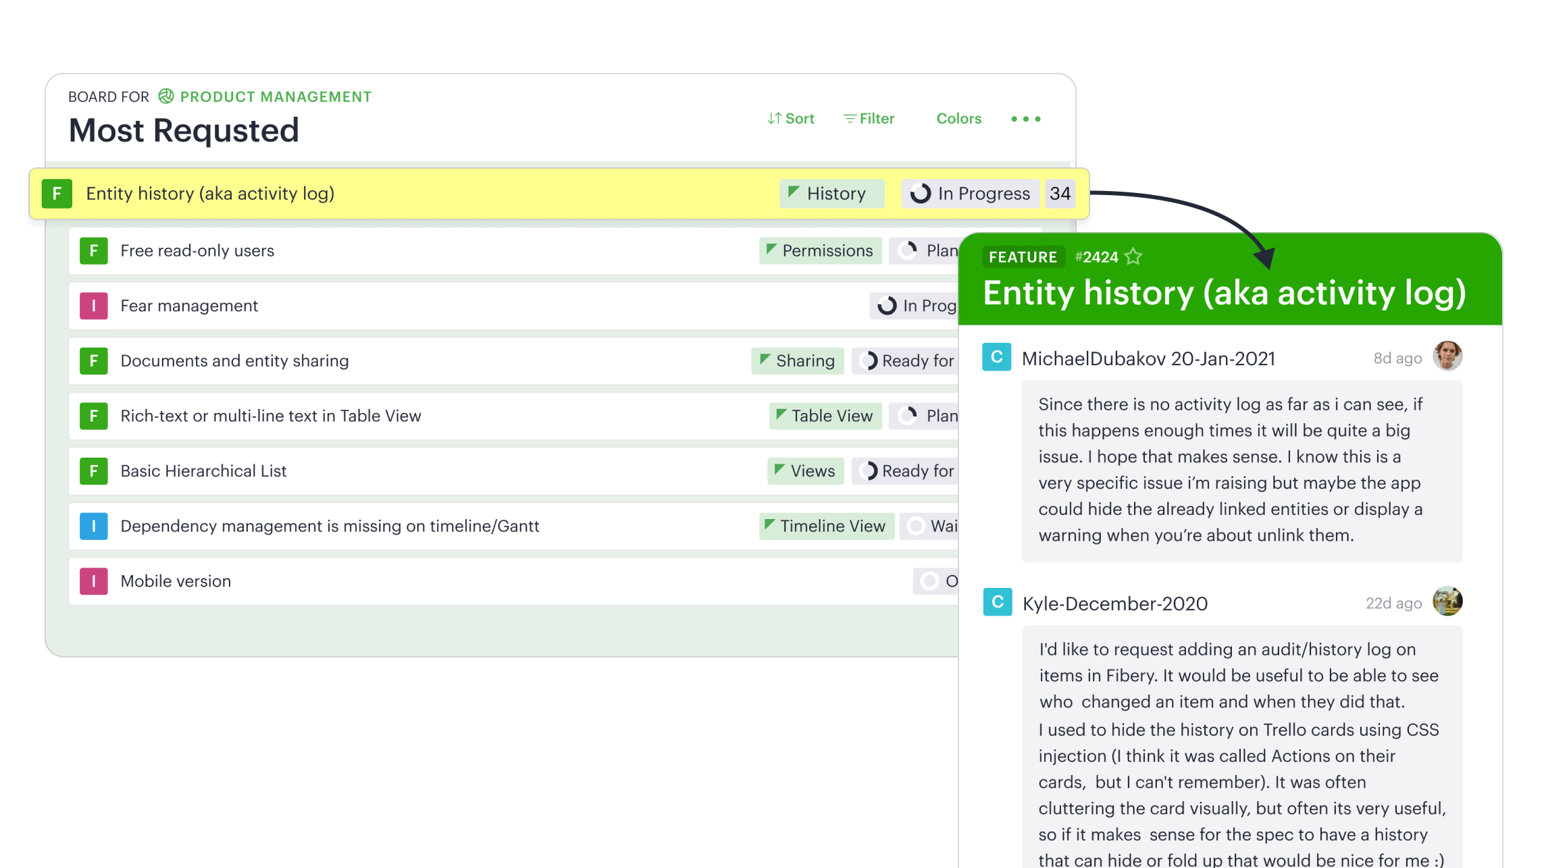Image resolution: width=1544 pixels, height=868 pixels.
Task: Toggle the favorite star on feature #2424
Action: coord(1133,257)
